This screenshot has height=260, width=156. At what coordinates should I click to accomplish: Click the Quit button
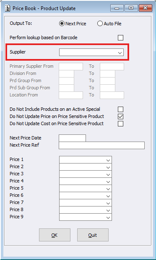coord(93,235)
